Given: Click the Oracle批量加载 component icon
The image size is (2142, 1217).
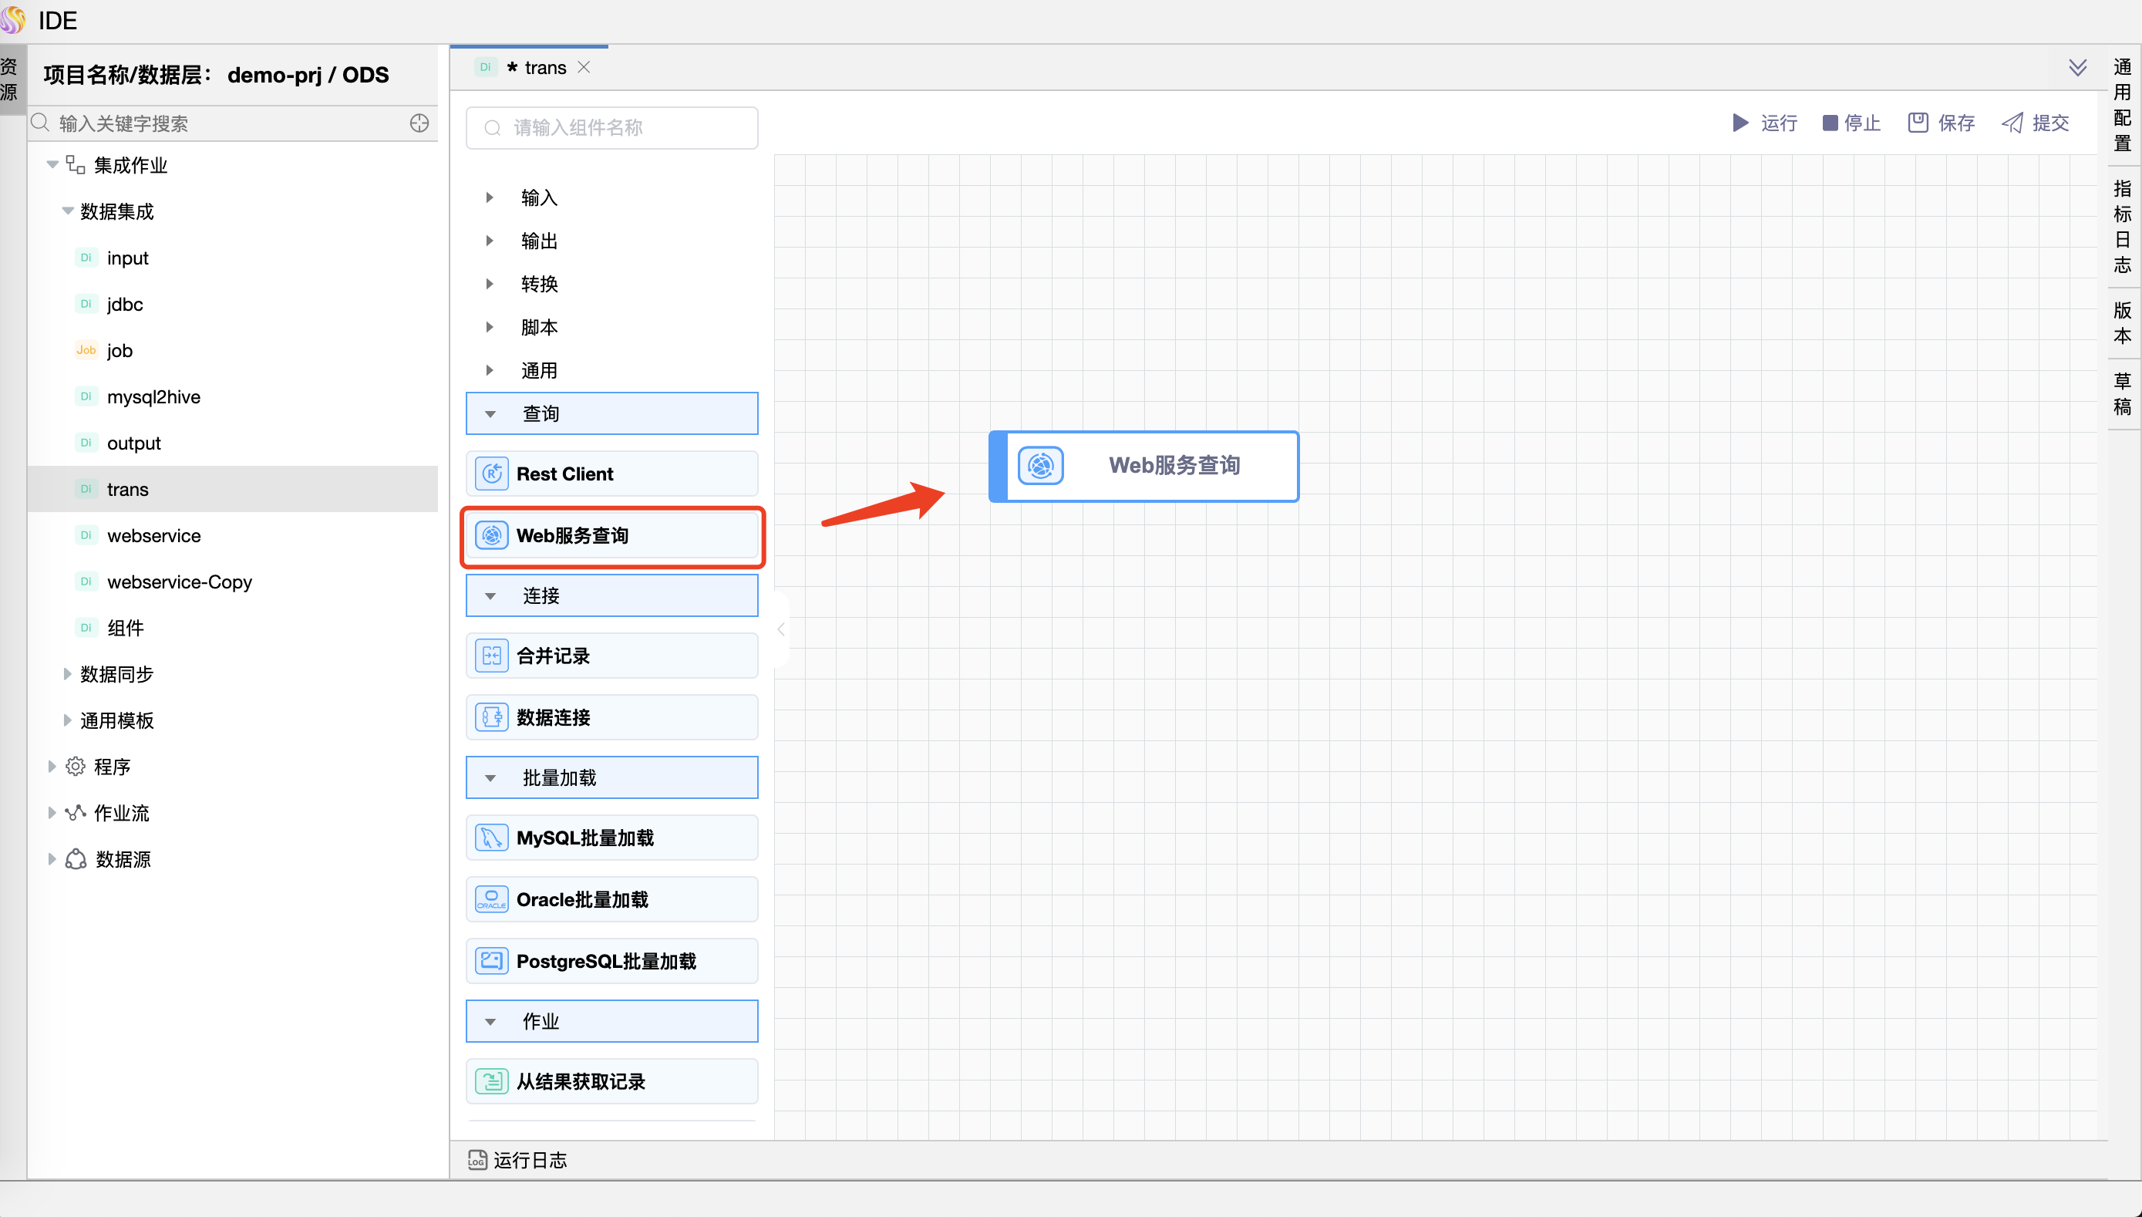Looking at the screenshot, I should tap(491, 899).
